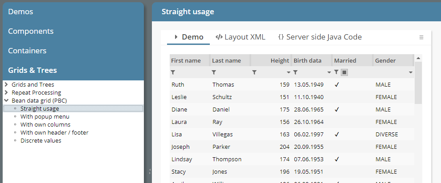Open the Height filter dropdown arrow
The height and width of the screenshot is (183, 441).
pyautogui.click(x=289, y=72)
